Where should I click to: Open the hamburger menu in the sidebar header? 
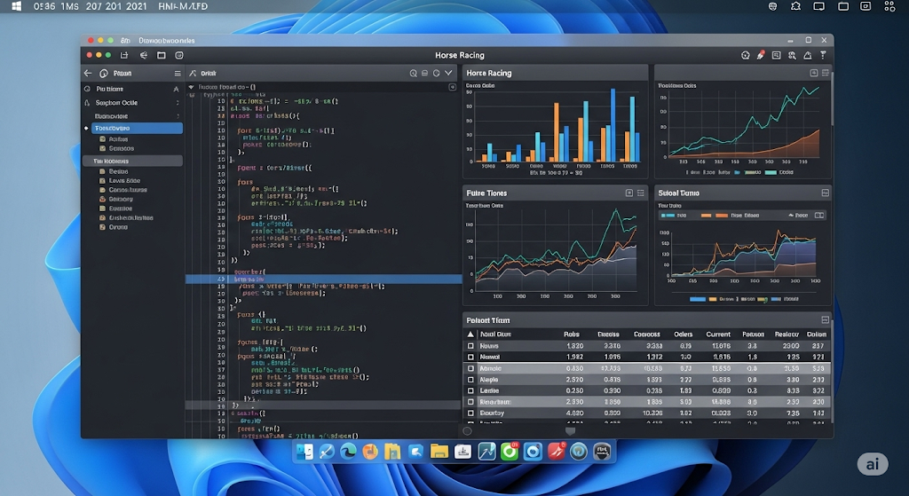[x=176, y=74]
